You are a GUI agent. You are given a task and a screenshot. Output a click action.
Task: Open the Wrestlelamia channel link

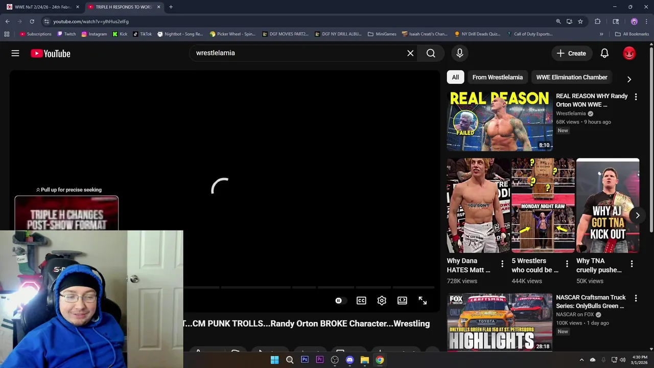tap(571, 113)
